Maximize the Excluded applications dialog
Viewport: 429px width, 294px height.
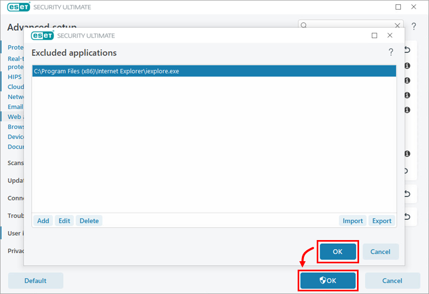tap(374, 35)
